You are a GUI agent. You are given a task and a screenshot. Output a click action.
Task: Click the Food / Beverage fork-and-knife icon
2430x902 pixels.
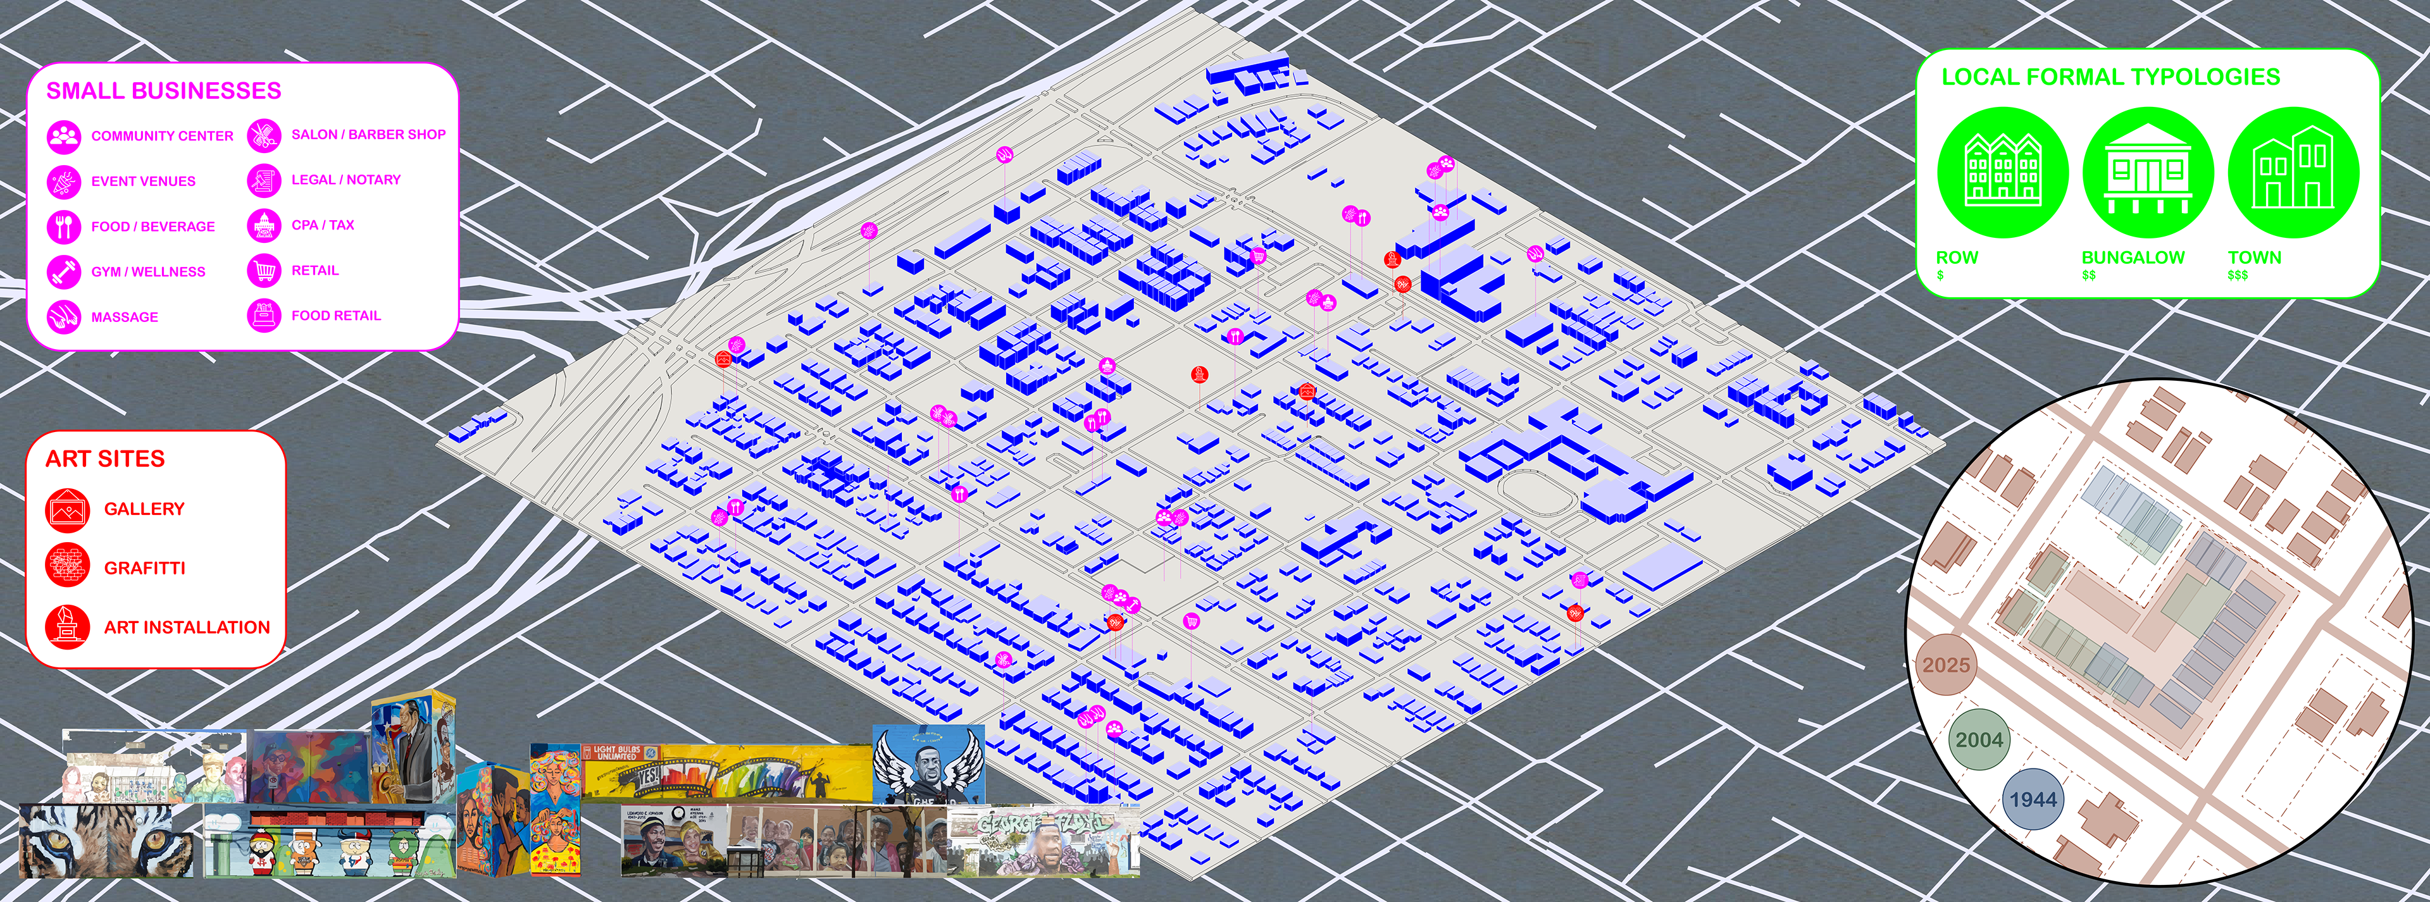coord(64,227)
